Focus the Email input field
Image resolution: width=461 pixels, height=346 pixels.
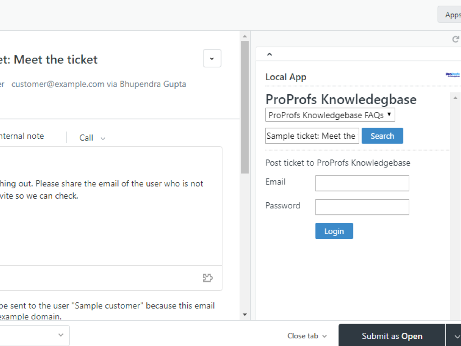tap(362, 183)
